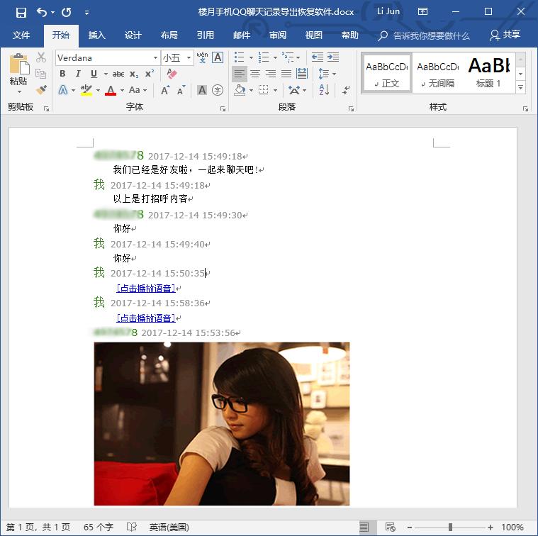
Task: Switch to the 设计 tab
Action: click(x=133, y=35)
